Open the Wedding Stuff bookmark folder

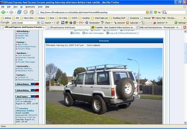(117, 18)
